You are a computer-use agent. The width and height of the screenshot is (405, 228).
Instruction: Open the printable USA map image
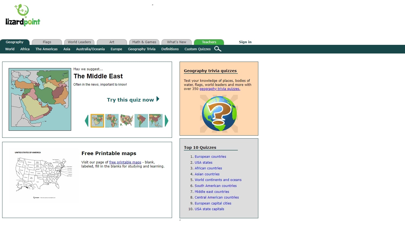pos(43,176)
